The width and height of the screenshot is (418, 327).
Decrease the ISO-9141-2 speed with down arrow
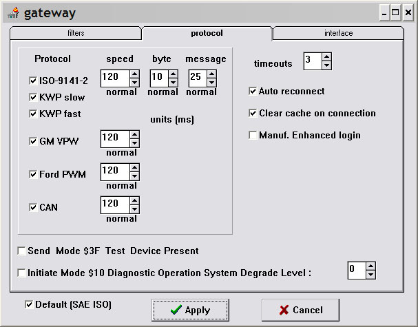134,83
